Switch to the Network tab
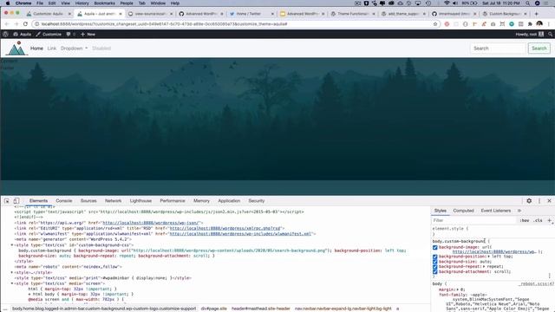Viewport: 555px width, 312px height. tap(114, 200)
